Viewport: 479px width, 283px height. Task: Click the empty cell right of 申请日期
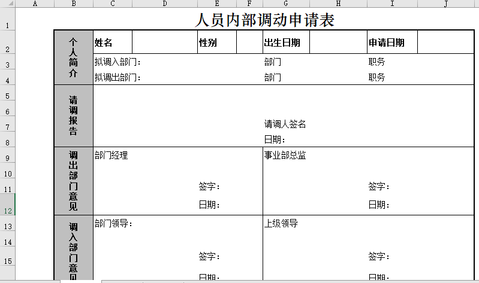[x=447, y=42]
